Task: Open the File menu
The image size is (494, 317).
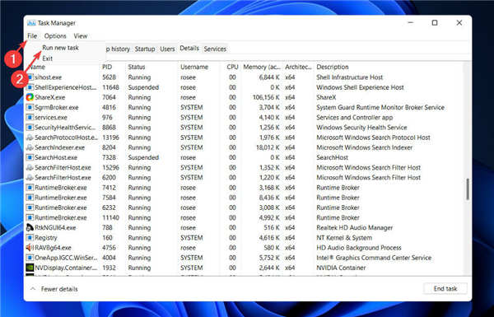Action: tap(32, 36)
